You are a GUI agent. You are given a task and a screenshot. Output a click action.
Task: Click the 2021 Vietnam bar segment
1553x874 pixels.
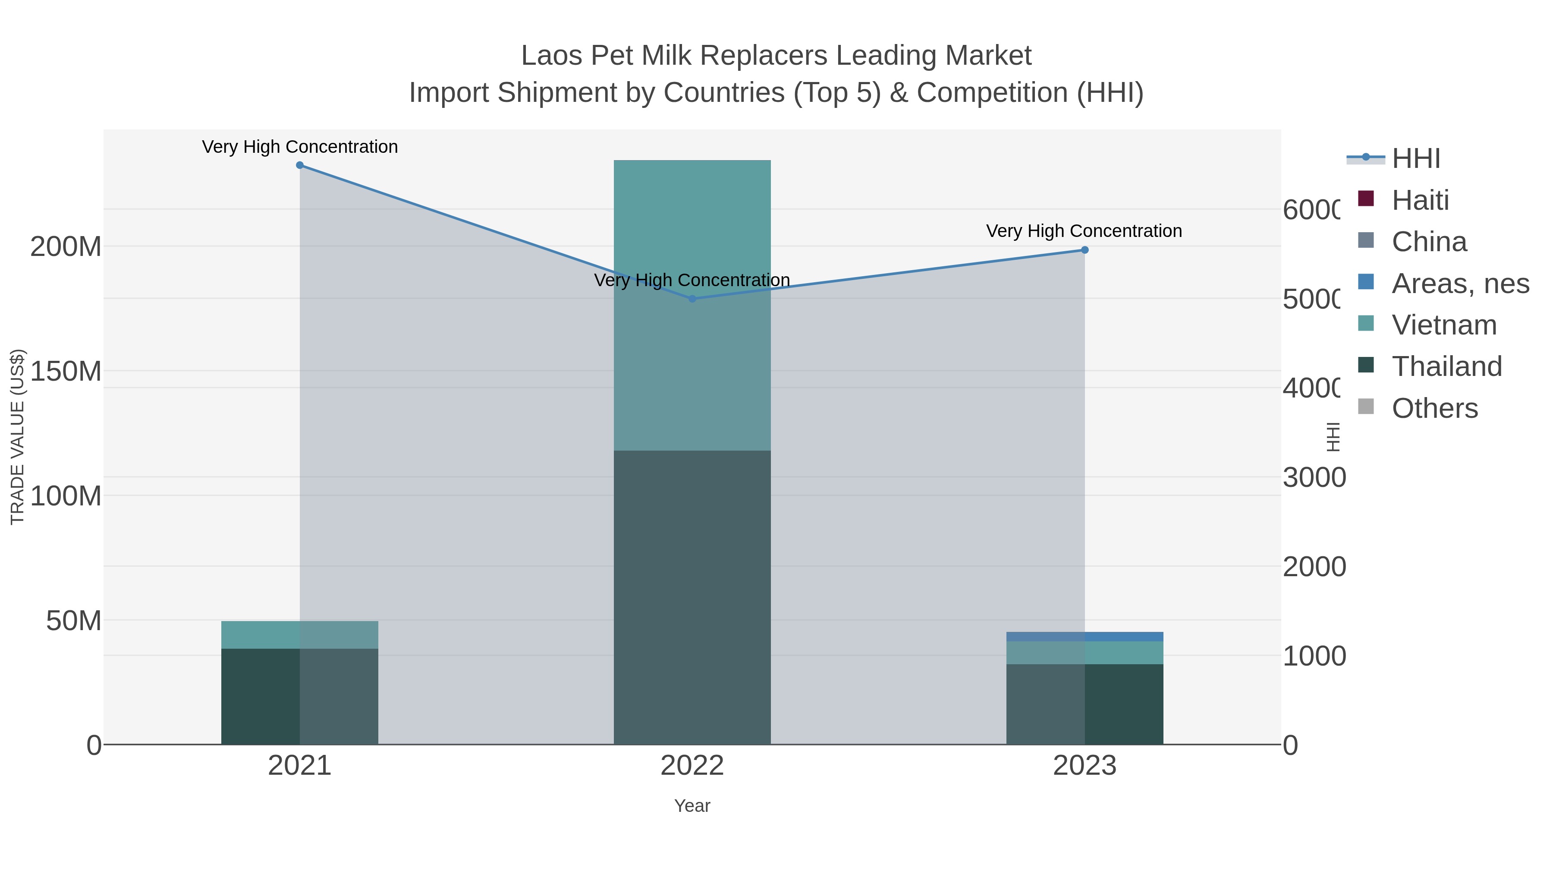pyautogui.click(x=300, y=634)
